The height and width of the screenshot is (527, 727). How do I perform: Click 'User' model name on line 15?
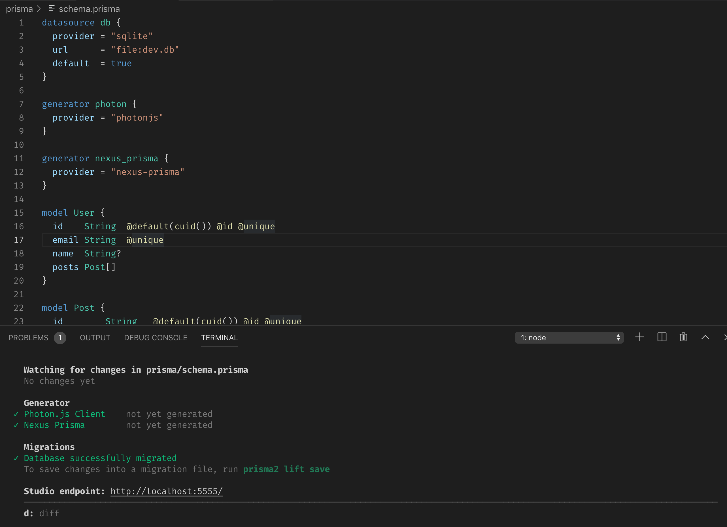tap(84, 213)
